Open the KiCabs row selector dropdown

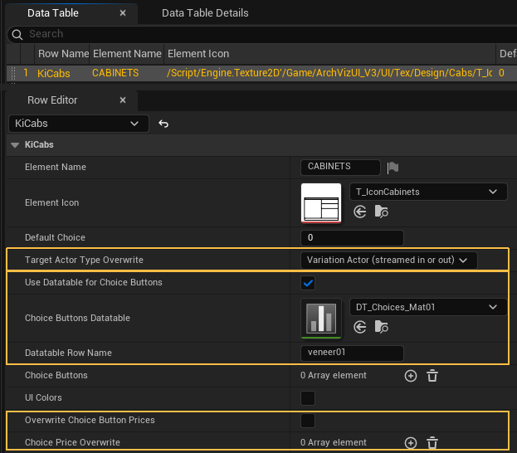[78, 124]
